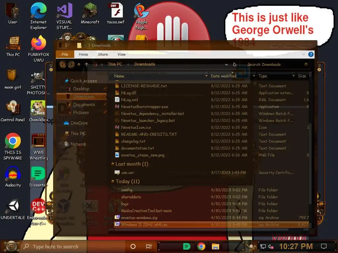Switch to the View ribbon tab
The height and width of the screenshot is (253, 338).
(121, 54)
